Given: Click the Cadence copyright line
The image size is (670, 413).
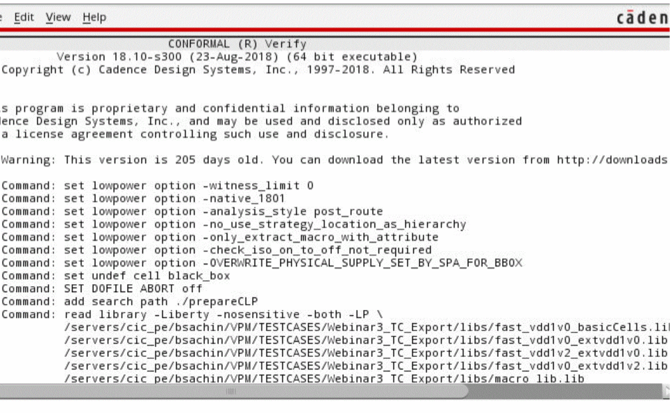Looking at the screenshot, I should pos(258,69).
